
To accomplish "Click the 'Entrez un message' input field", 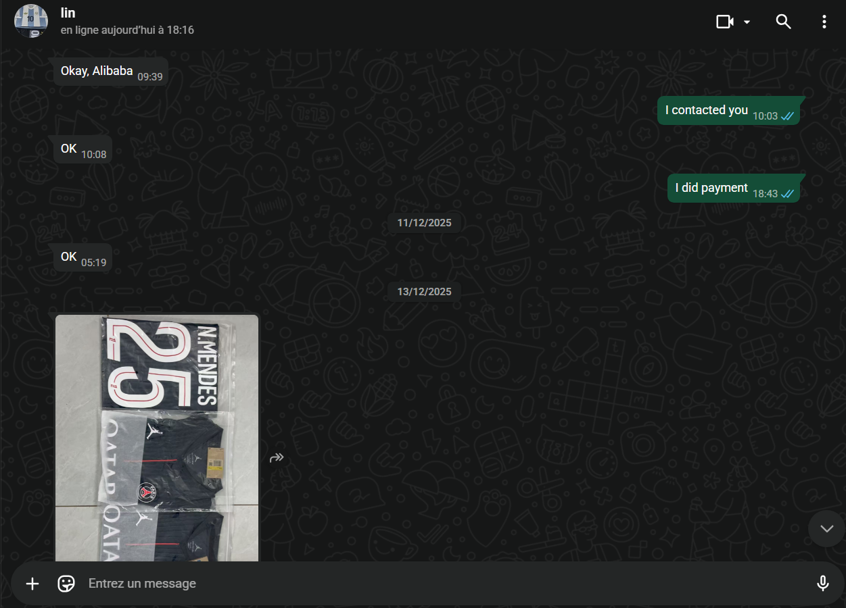I will 440,584.
